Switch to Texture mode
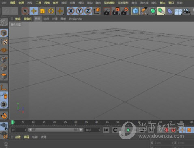This screenshot has height=148, width=194. [x=4, y=41]
